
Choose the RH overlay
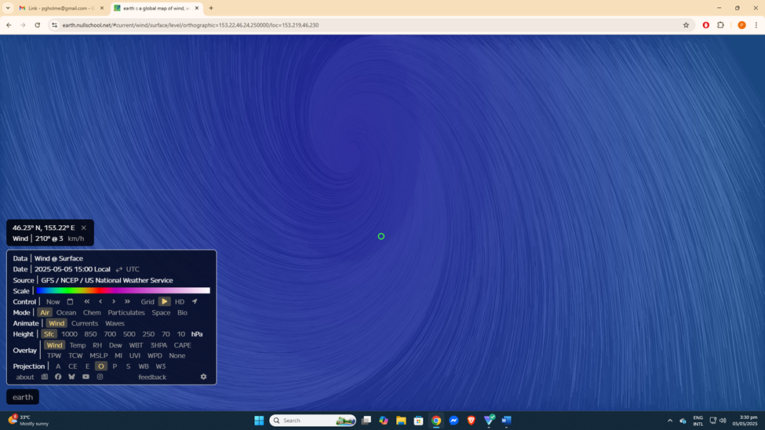(97, 345)
